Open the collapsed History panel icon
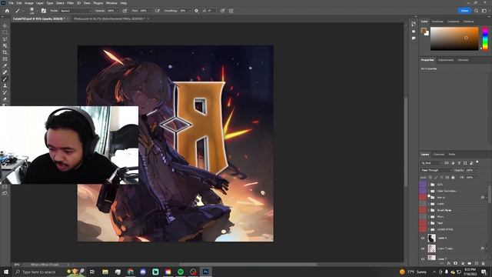The width and height of the screenshot is (492, 277). (x=414, y=24)
